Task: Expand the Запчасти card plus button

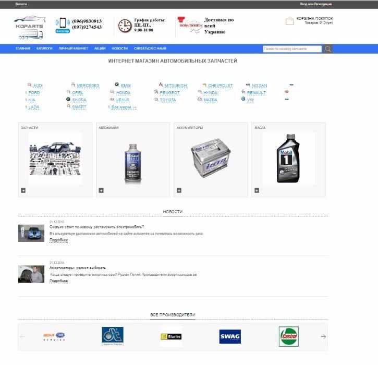Action: pos(23,190)
